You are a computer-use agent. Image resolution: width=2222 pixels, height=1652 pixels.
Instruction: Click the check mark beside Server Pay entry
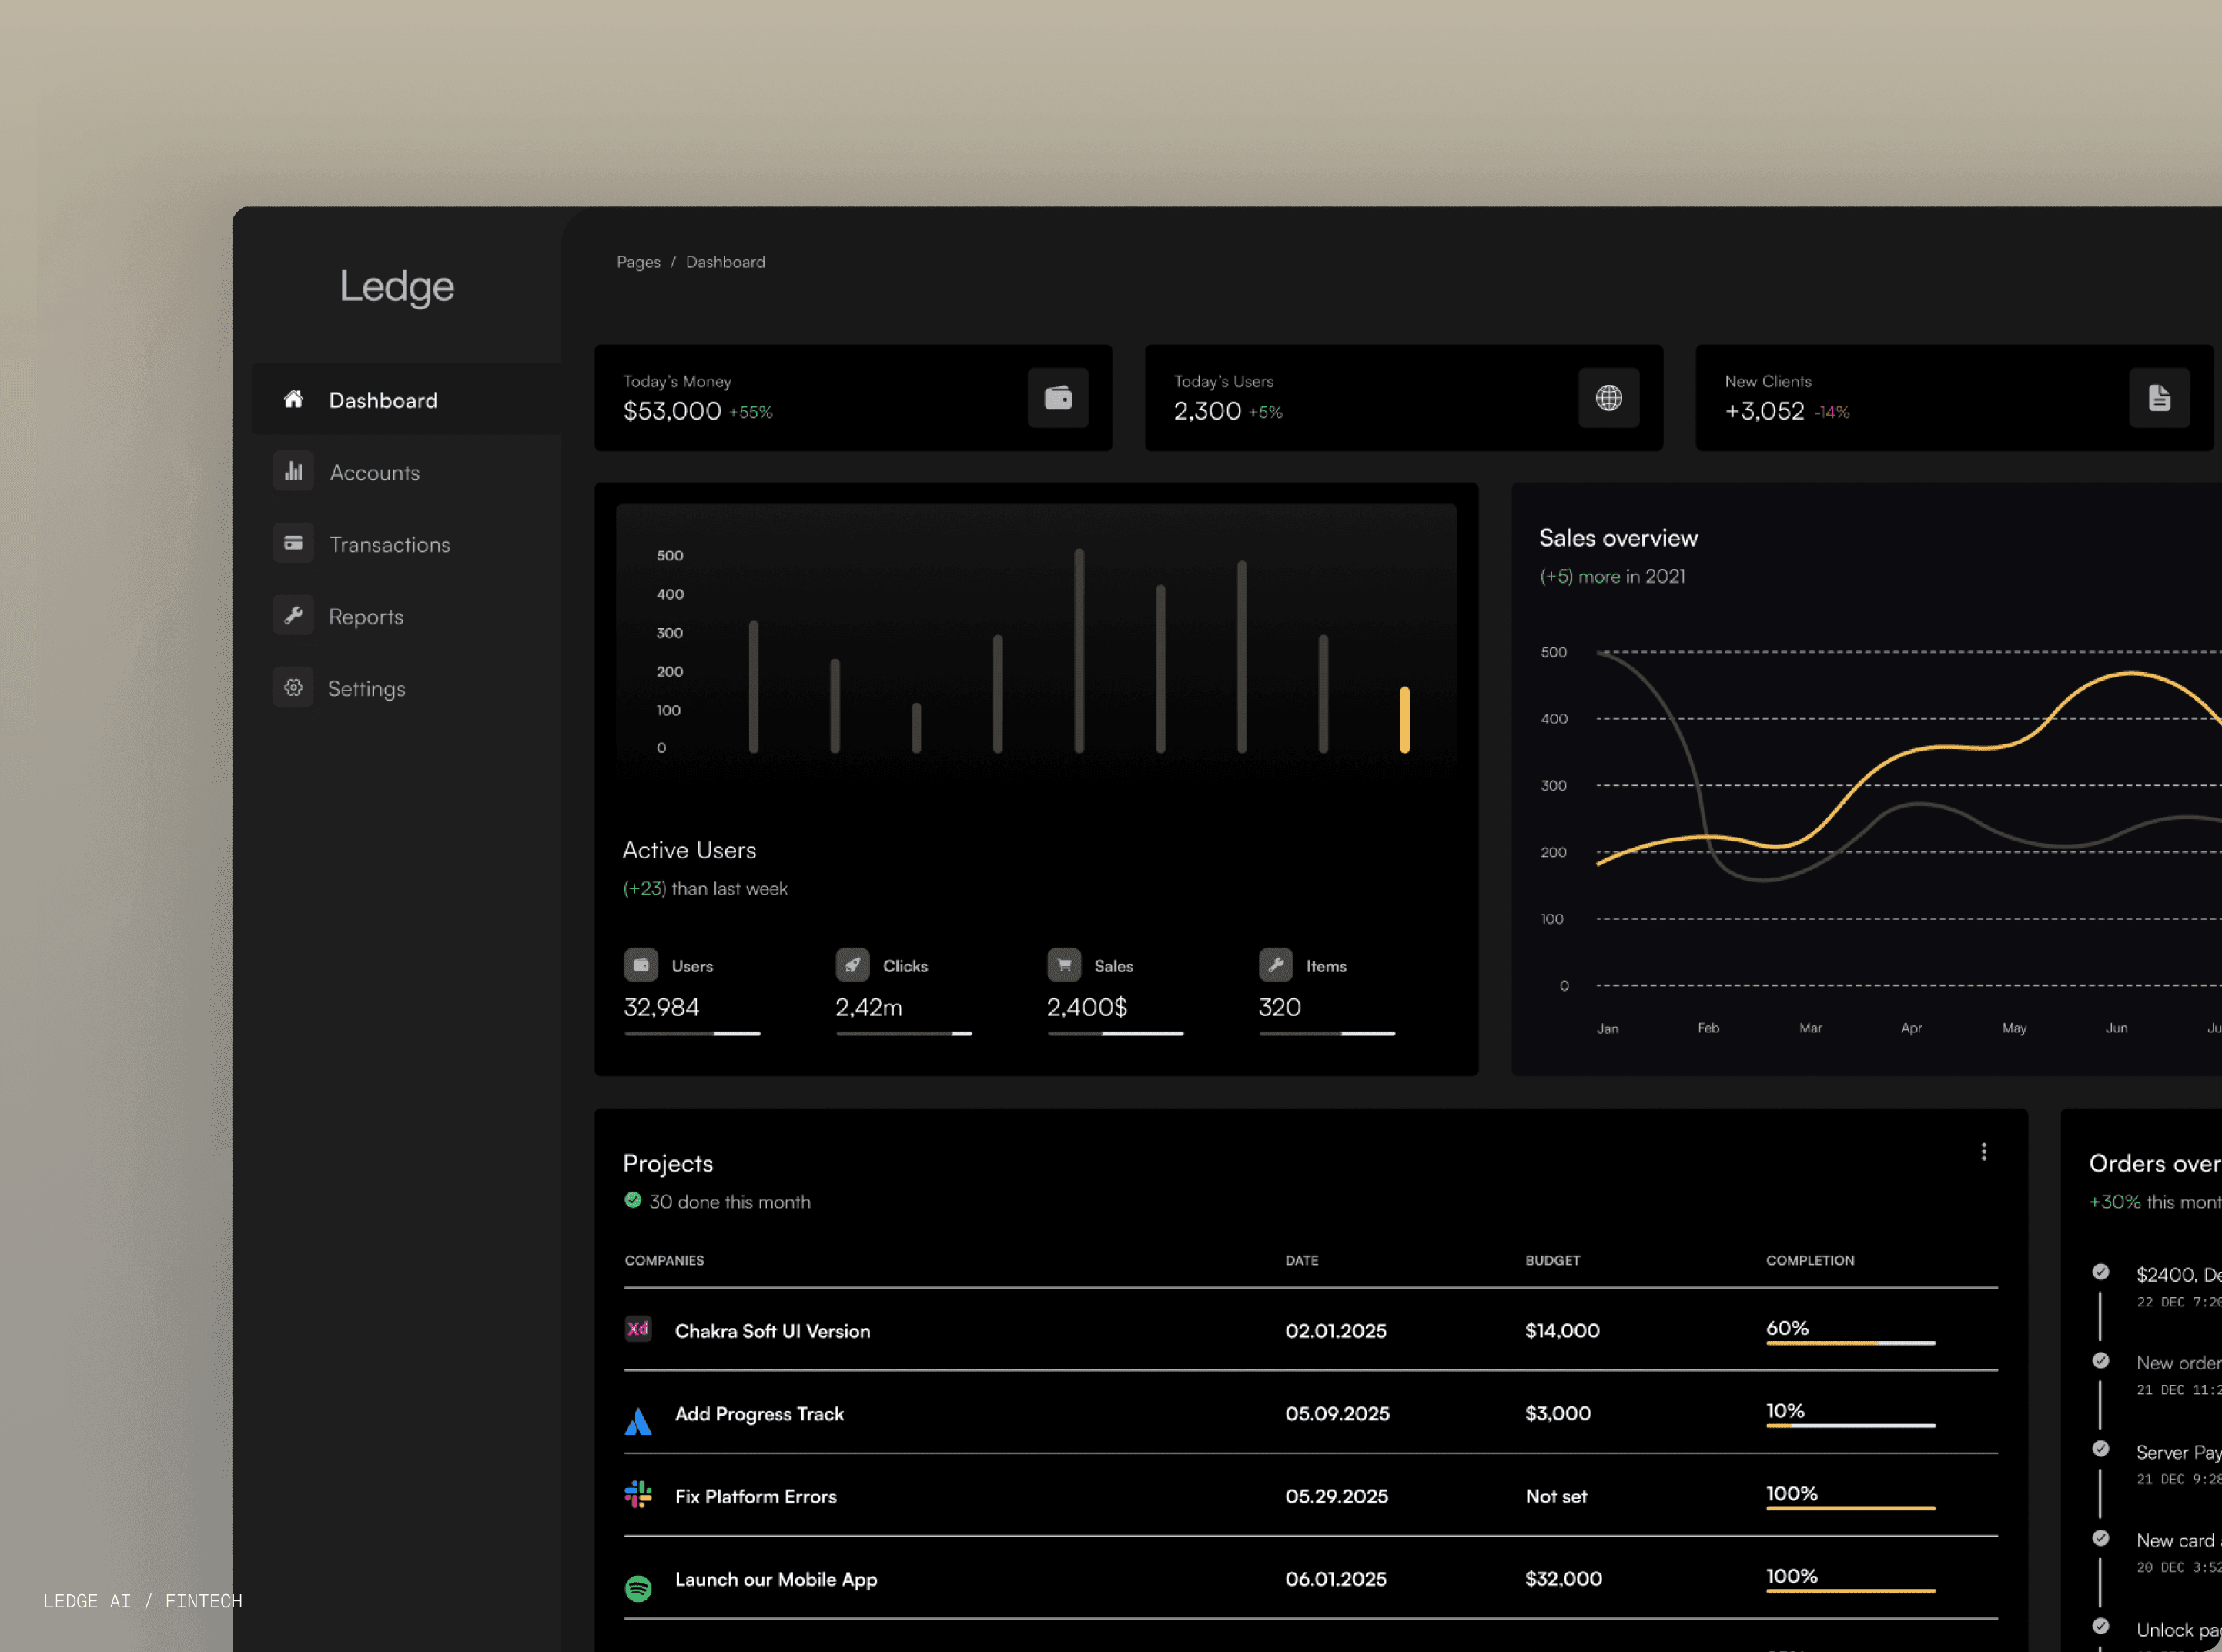(2100, 1449)
